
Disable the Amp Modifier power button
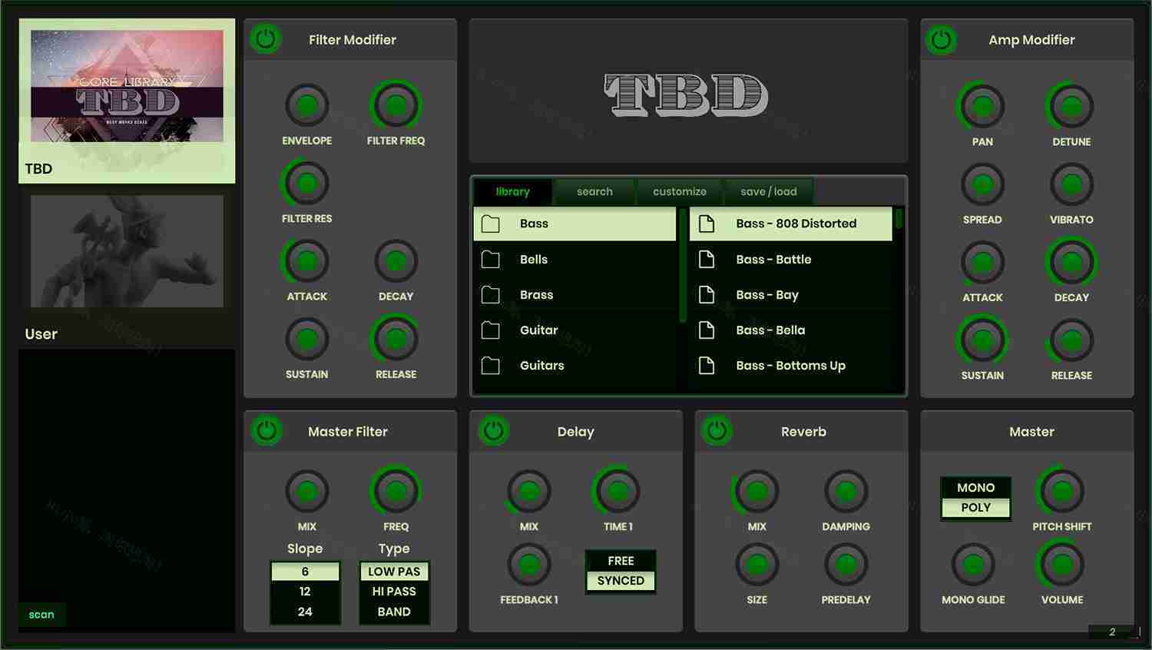click(x=942, y=40)
